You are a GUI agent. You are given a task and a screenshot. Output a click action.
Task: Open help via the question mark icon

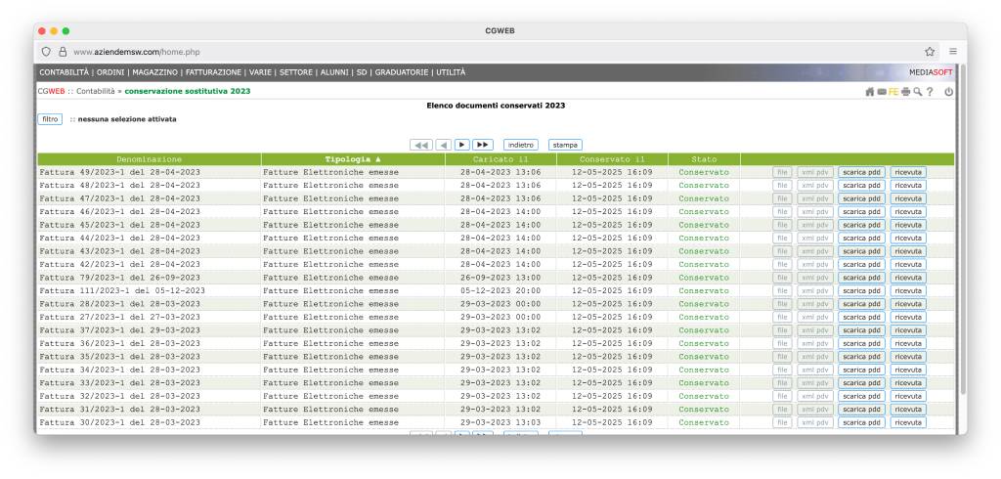930,91
